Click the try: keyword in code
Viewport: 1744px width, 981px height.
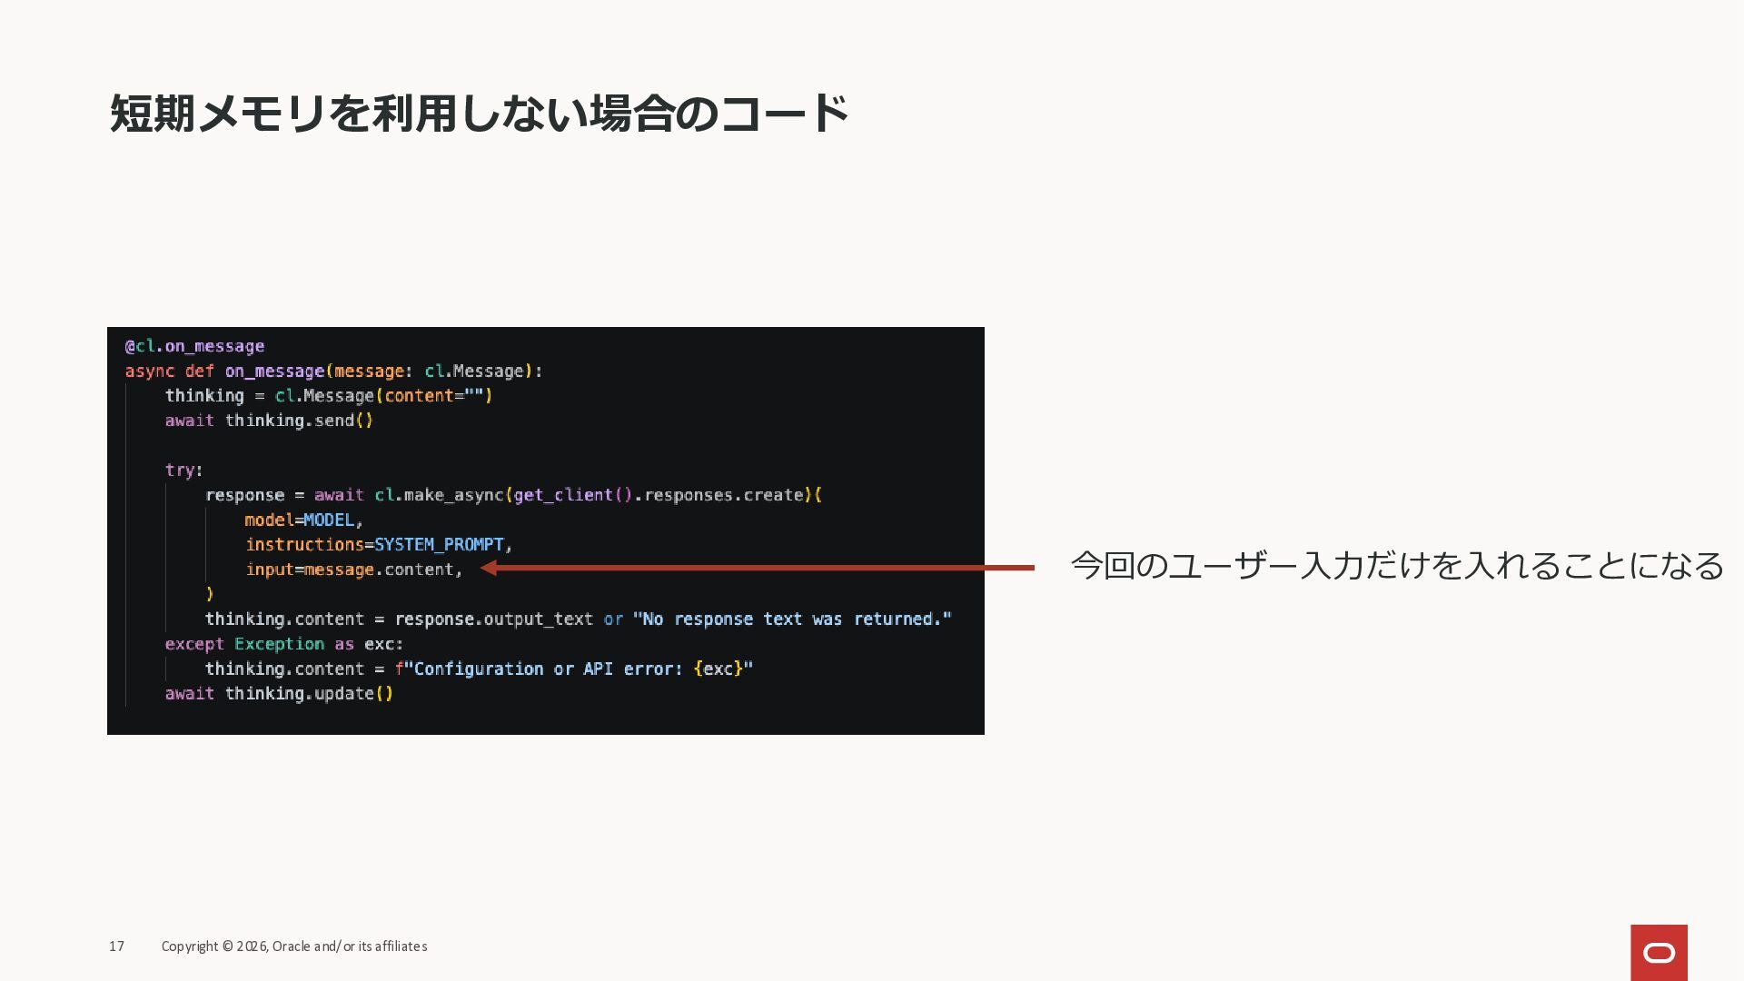pos(183,470)
